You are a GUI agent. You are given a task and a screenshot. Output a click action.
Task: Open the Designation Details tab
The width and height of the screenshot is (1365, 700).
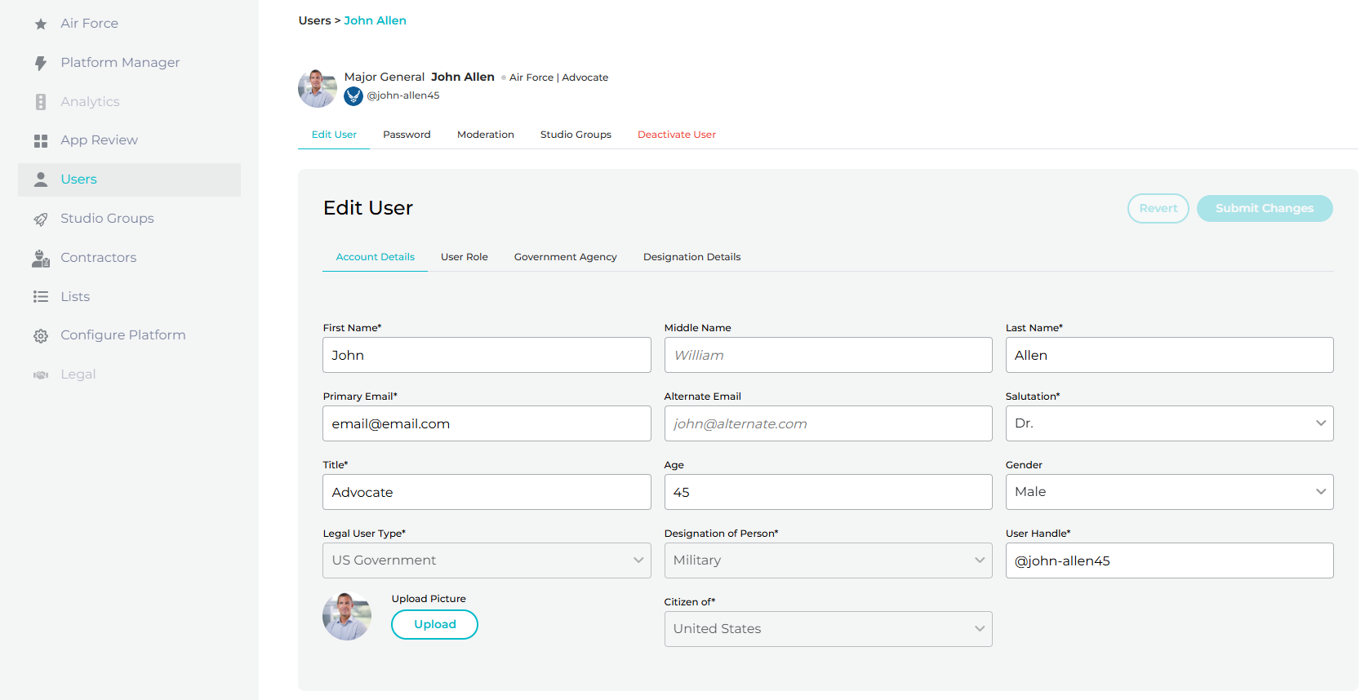pyautogui.click(x=691, y=257)
